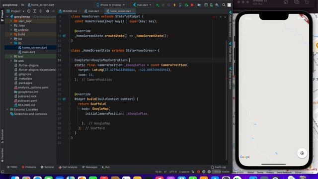Open the device selector iPhone 13 (mobile)
Screen dimensions: 318x179
click(111, 5)
